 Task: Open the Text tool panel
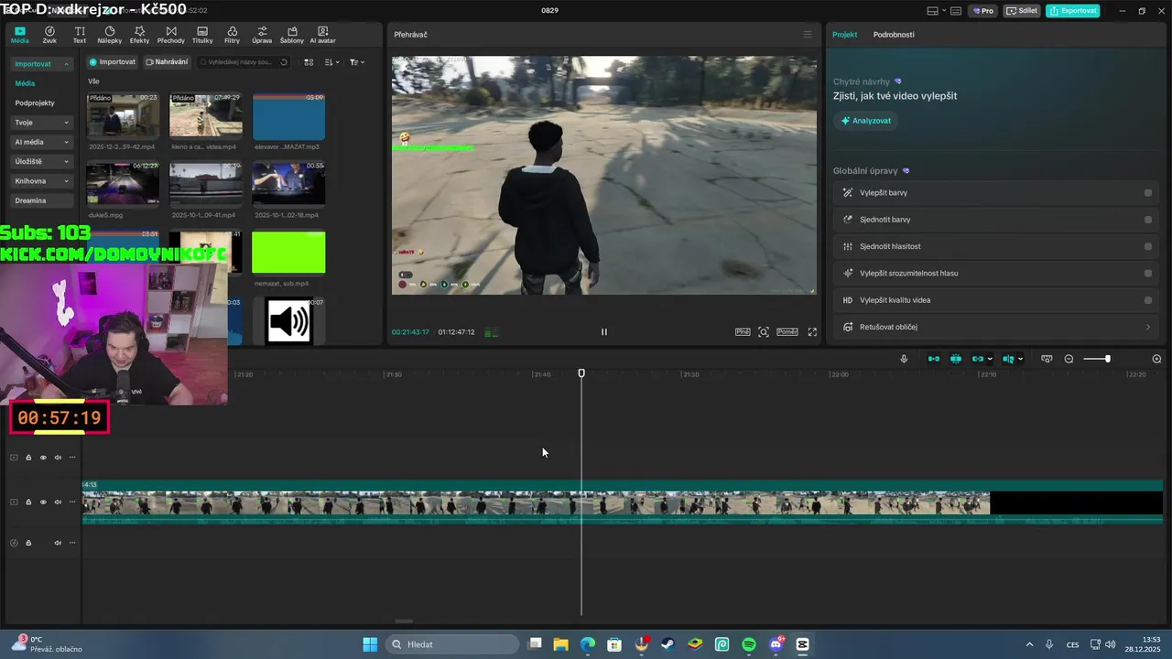[x=80, y=35]
